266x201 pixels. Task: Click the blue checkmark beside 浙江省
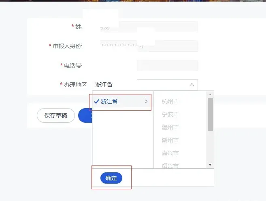click(x=96, y=101)
